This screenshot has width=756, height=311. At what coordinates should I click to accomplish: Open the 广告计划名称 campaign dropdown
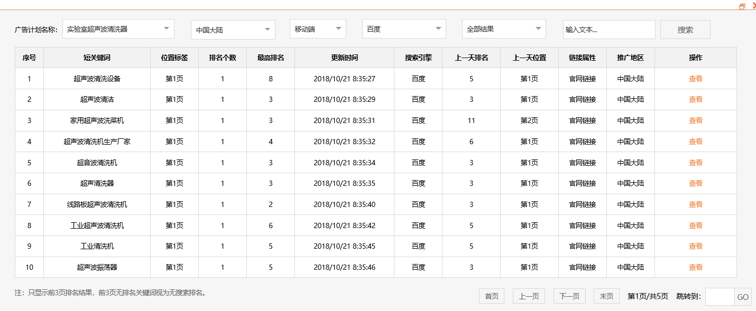click(x=117, y=29)
